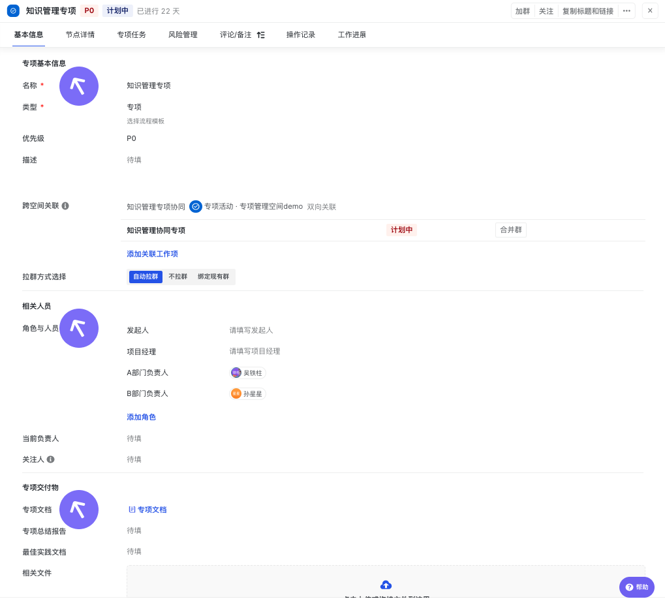This screenshot has width=665, height=599.
Task: Switch to the 风险管理 tab
Action: point(183,35)
